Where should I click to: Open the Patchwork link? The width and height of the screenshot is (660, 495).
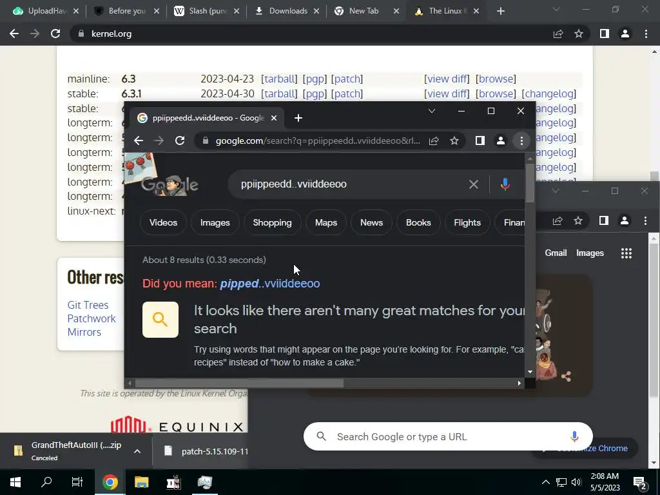(92, 318)
